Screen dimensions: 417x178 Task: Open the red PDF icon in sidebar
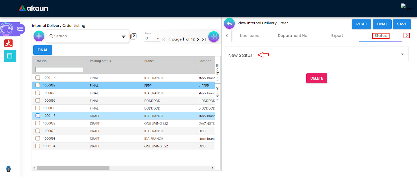[x=9, y=43]
